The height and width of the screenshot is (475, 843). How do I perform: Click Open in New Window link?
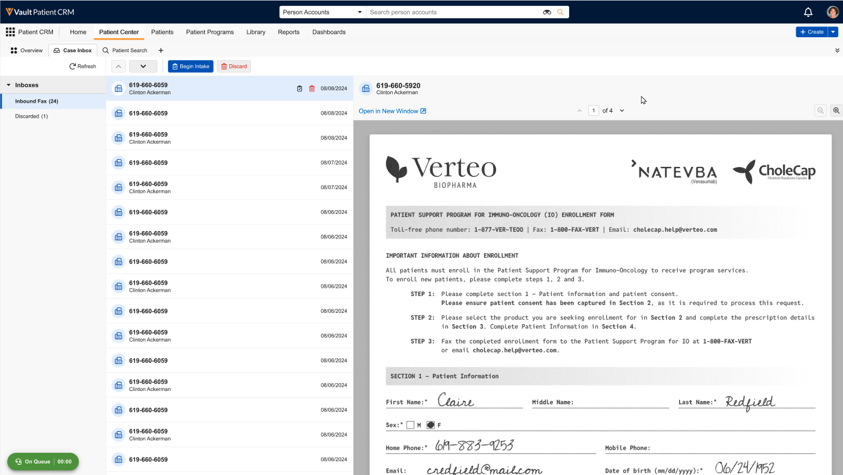pos(392,111)
